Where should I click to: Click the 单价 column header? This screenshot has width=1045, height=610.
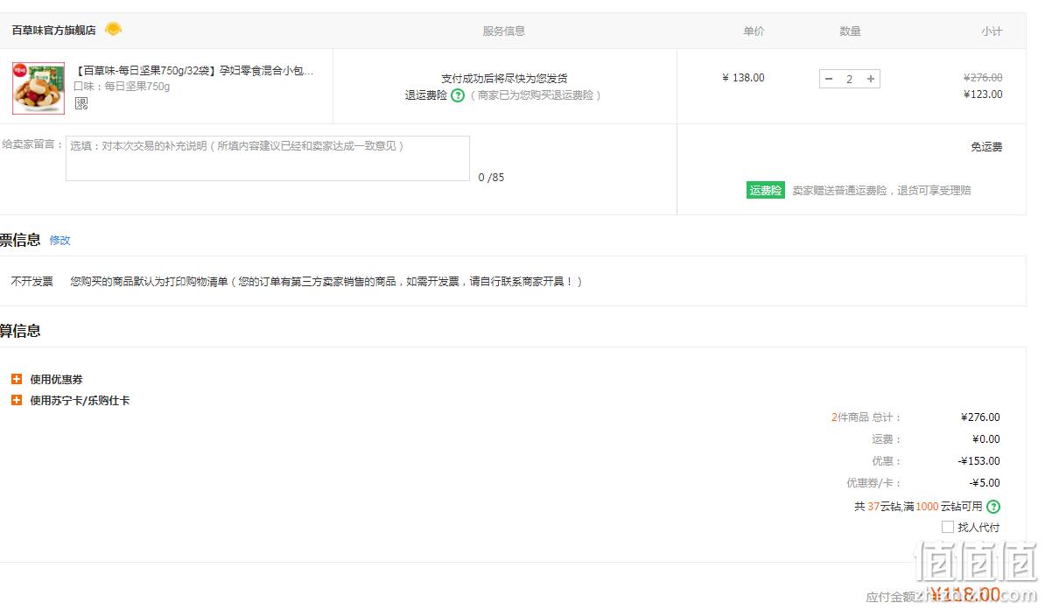coord(754,32)
